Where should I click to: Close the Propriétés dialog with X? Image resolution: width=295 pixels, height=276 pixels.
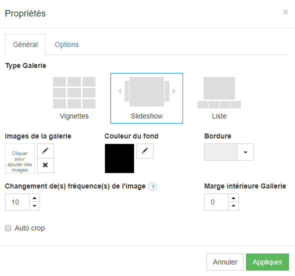[x=285, y=12]
